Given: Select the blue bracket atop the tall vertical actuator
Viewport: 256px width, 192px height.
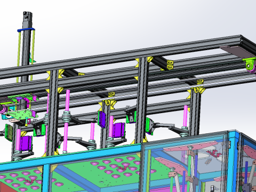Looking at the screenshot, I should pos(26,30).
